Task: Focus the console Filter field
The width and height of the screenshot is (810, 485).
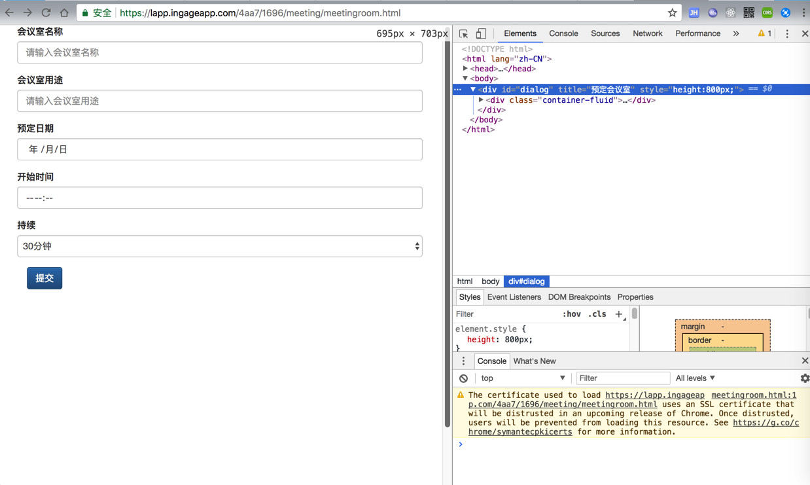Action: coord(622,378)
